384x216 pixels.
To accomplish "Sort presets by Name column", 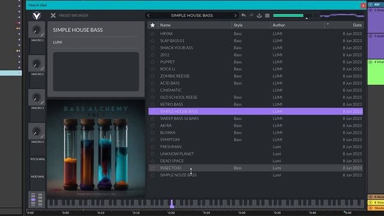I will pyautogui.click(x=166, y=25).
